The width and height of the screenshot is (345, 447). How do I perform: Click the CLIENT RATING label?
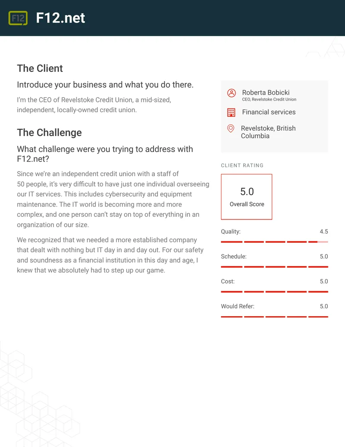point(242,165)
